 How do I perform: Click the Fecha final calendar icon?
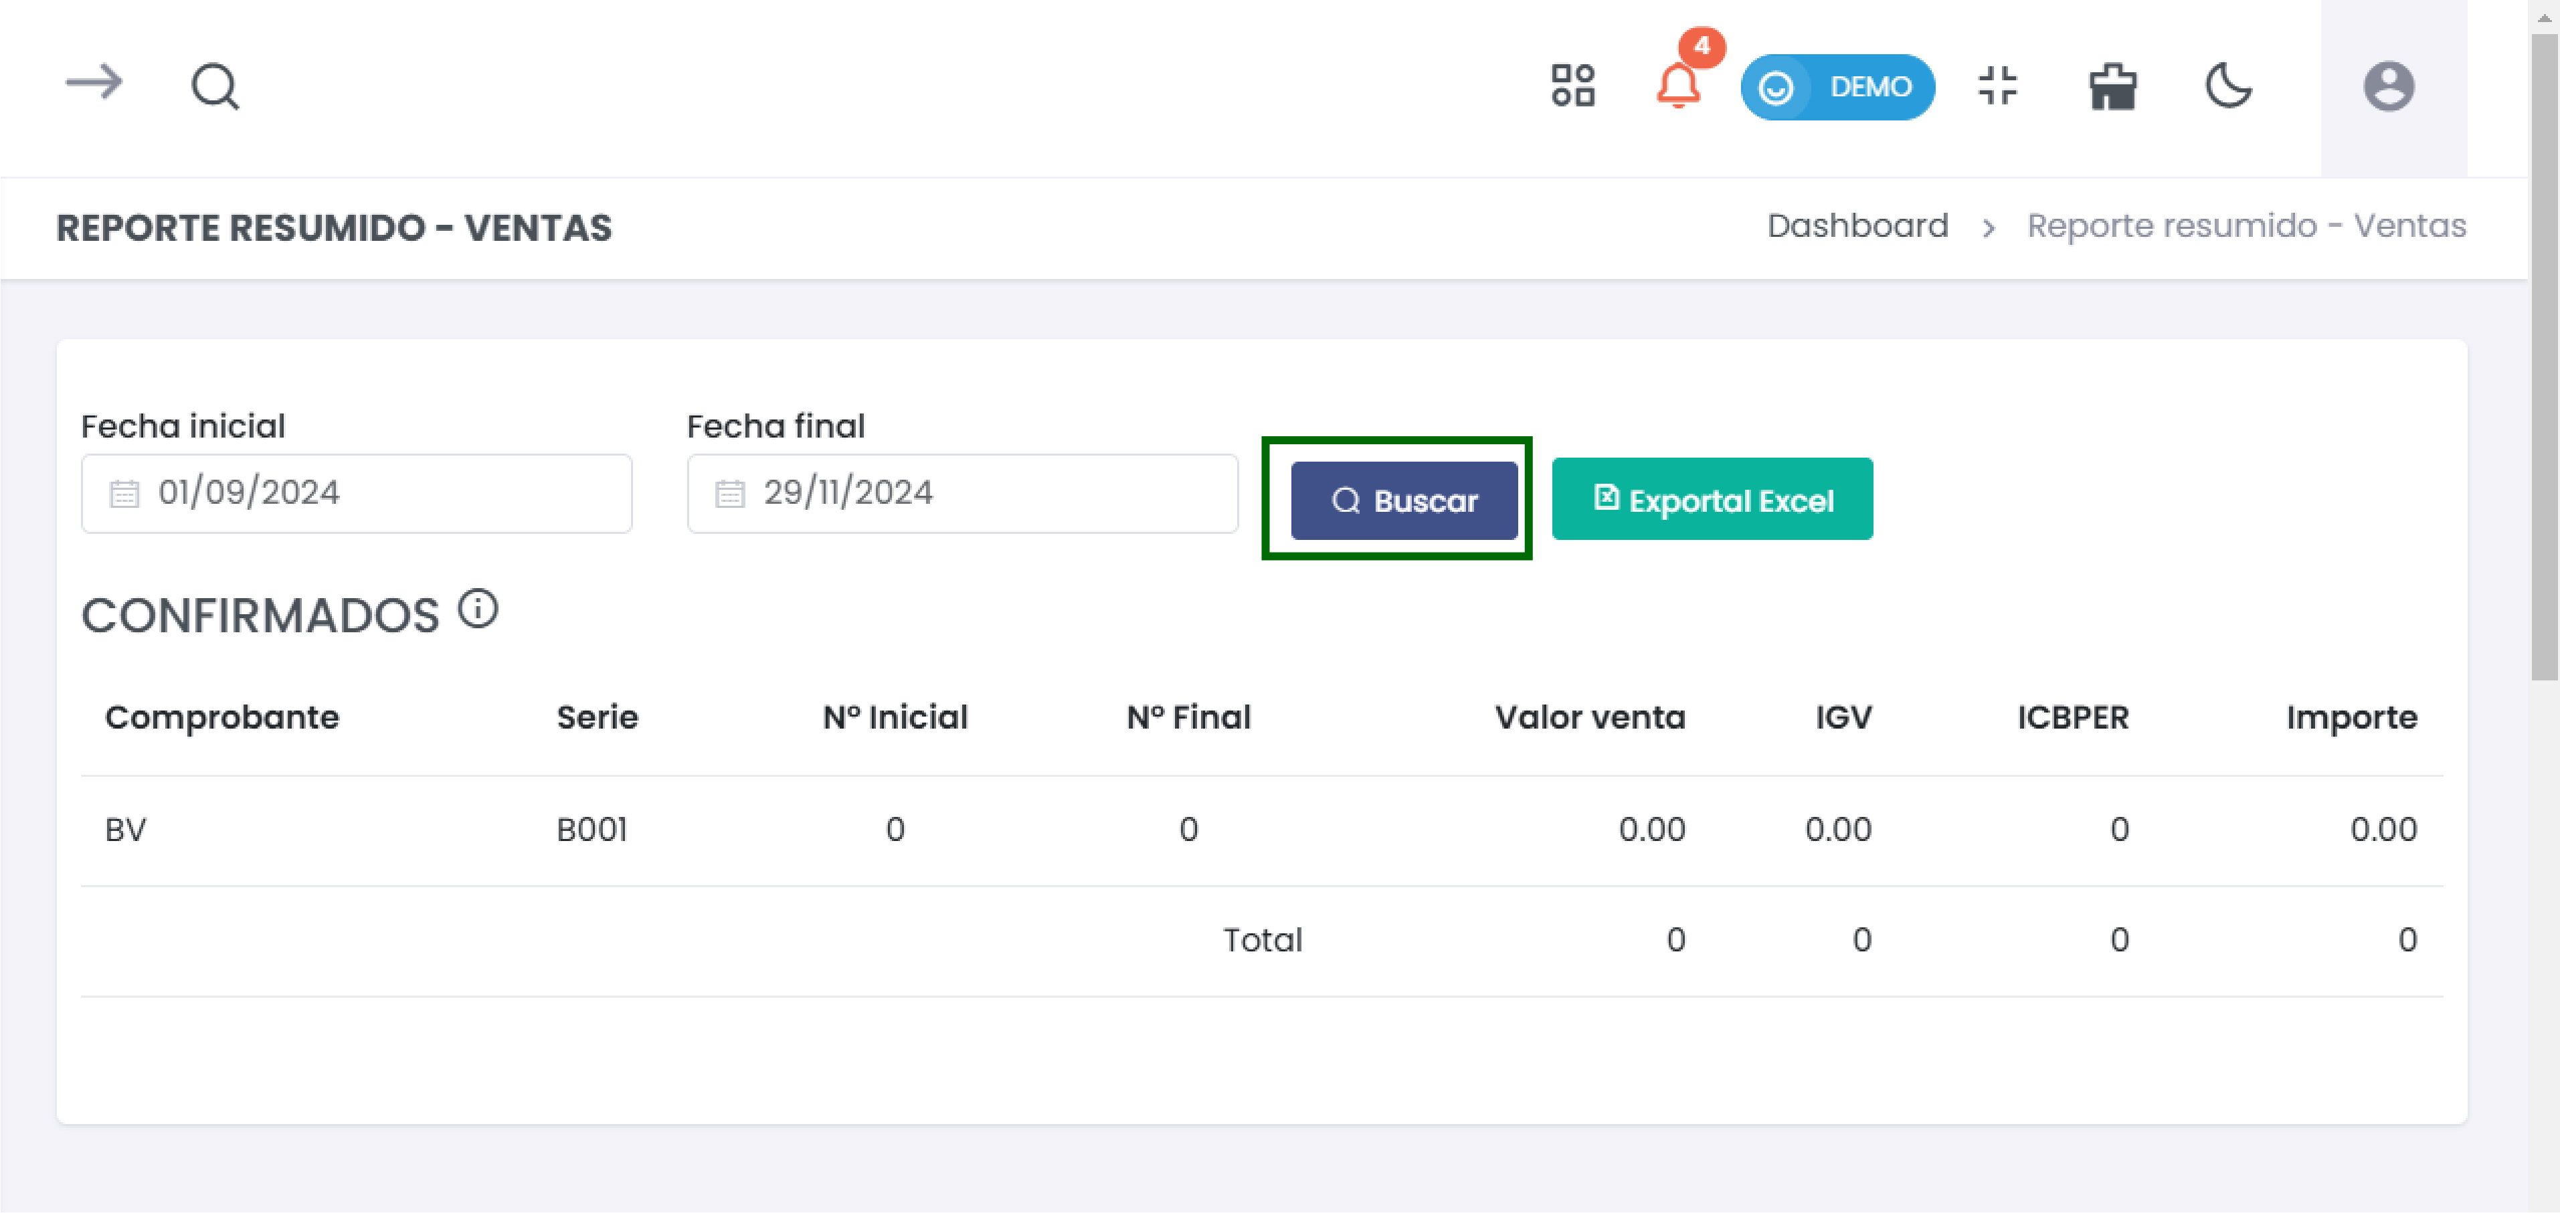(729, 494)
